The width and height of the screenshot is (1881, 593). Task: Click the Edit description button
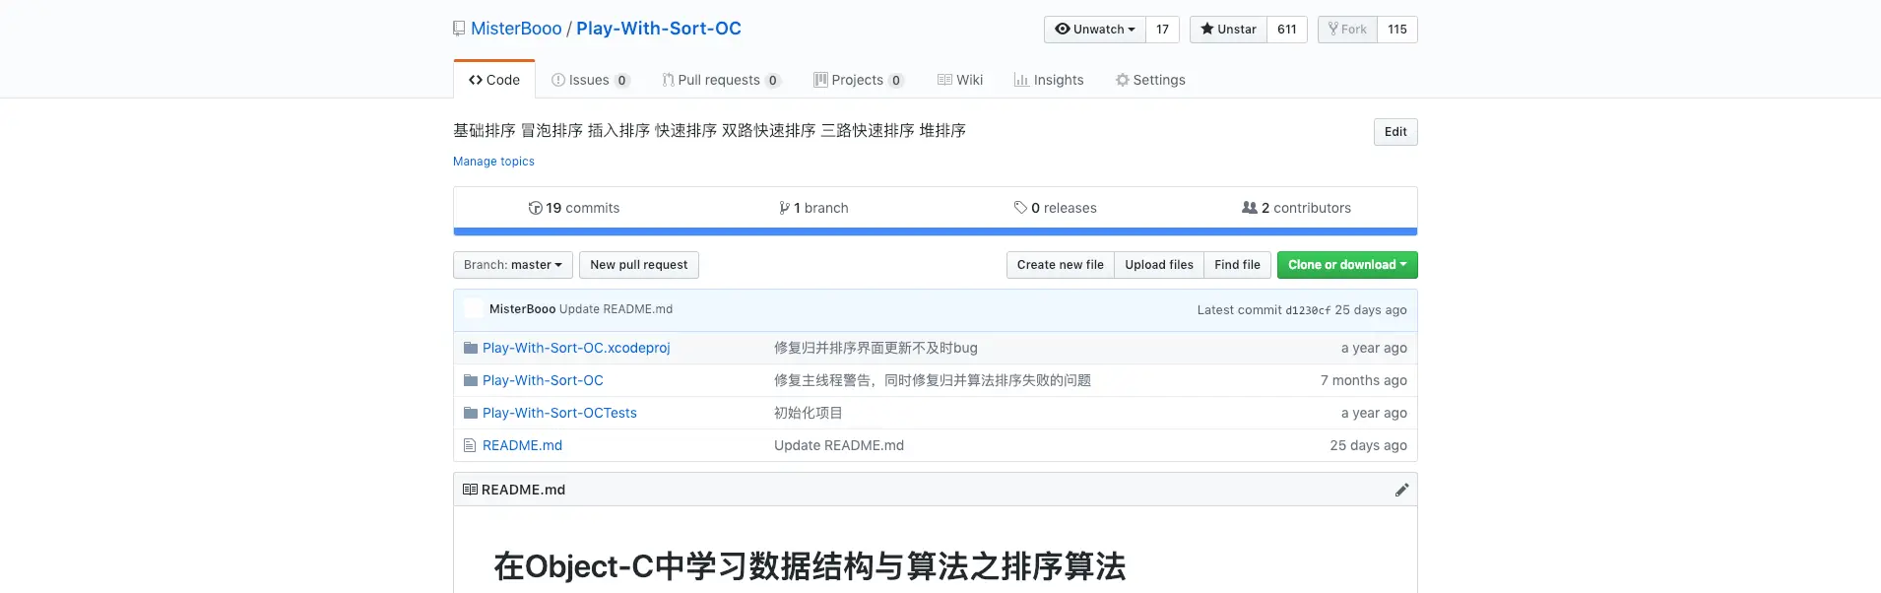click(x=1395, y=132)
